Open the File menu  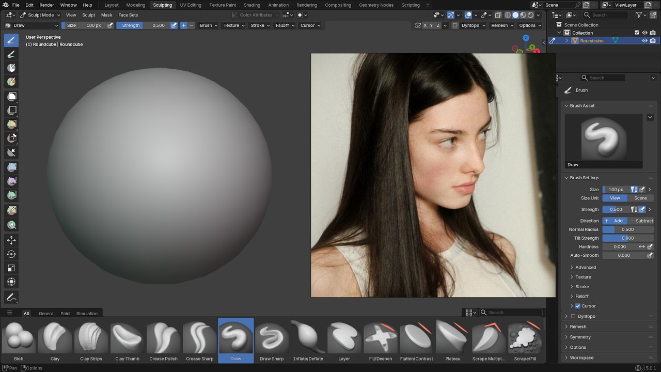(x=15, y=5)
